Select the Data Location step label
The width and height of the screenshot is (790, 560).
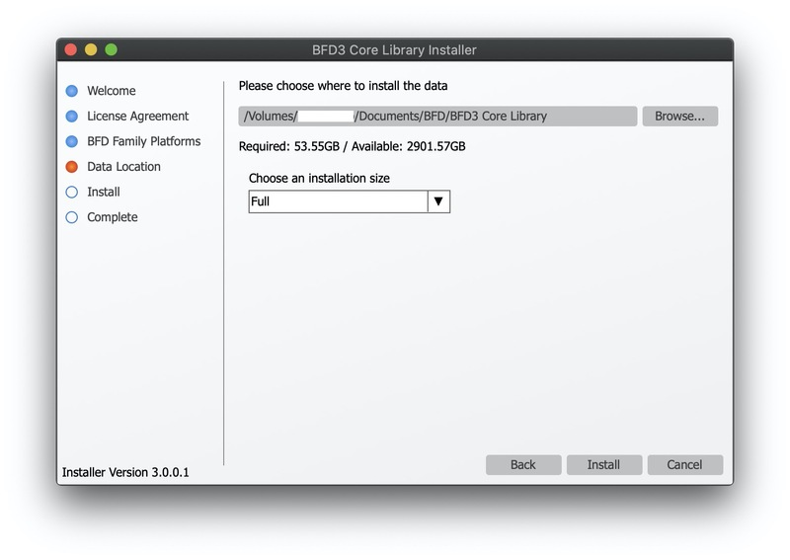point(124,166)
